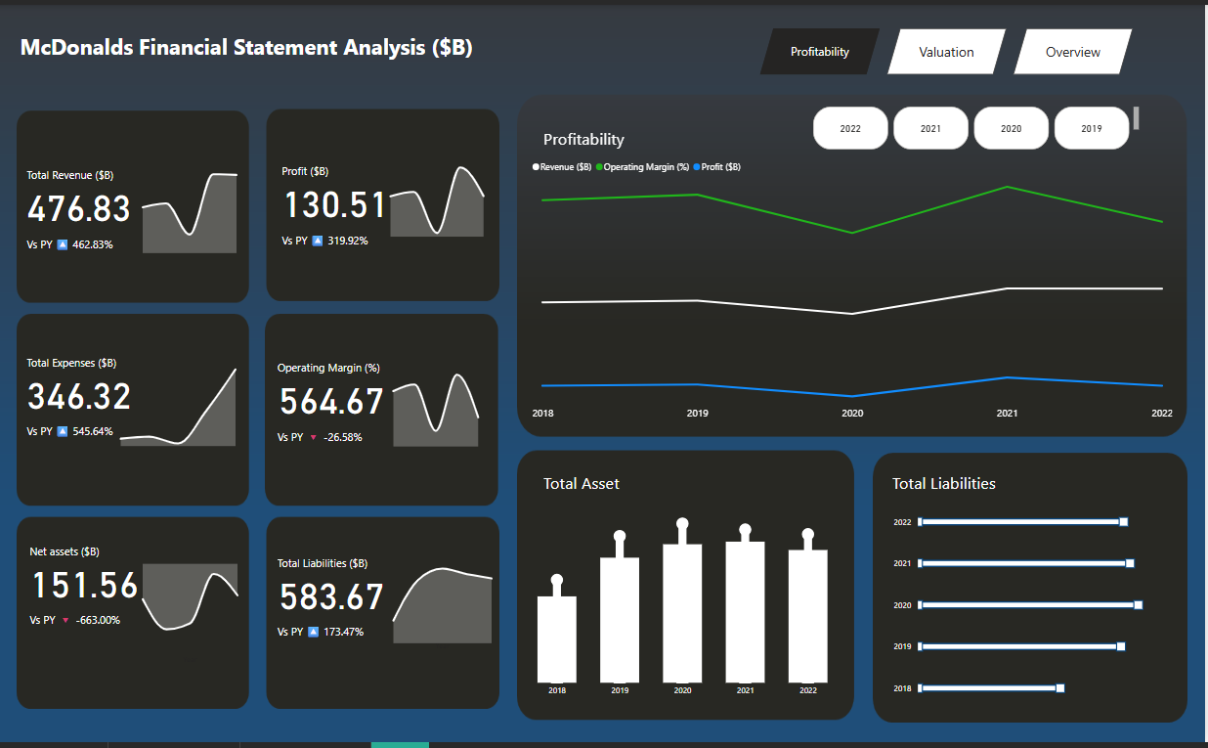Toggle the 2021 year filter
Image resolution: width=1208 pixels, height=748 pixels.
pyautogui.click(x=930, y=128)
